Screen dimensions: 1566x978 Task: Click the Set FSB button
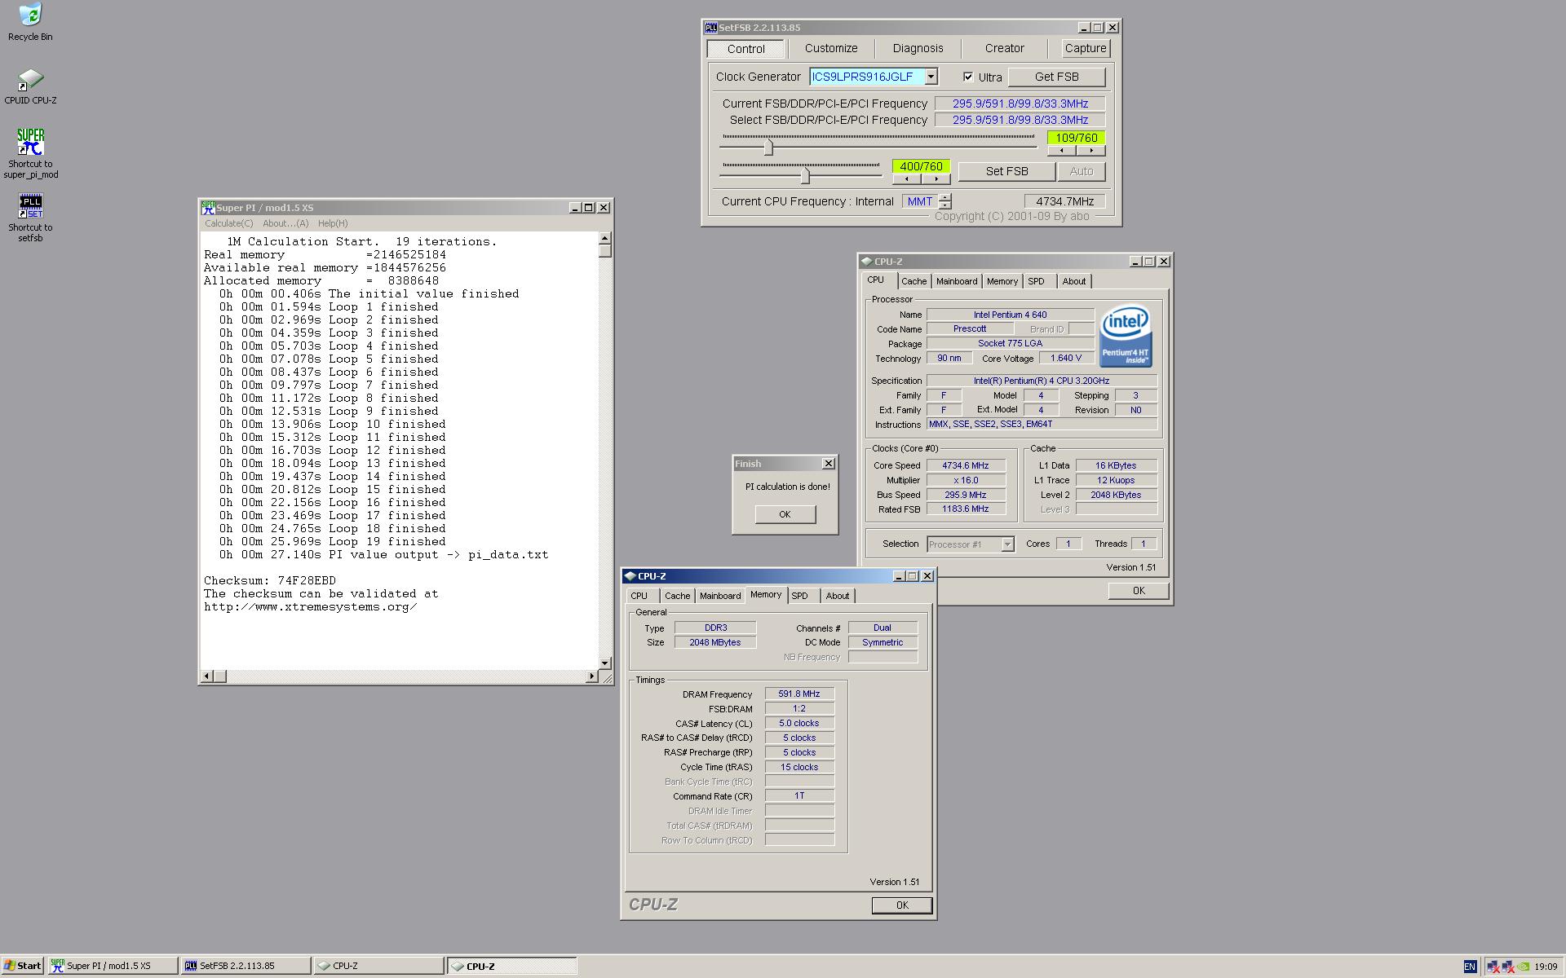coord(1006,171)
